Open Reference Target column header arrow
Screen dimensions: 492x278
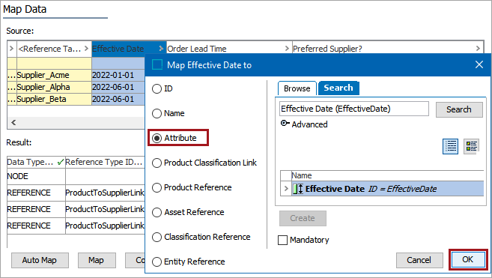tap(86, 49)
